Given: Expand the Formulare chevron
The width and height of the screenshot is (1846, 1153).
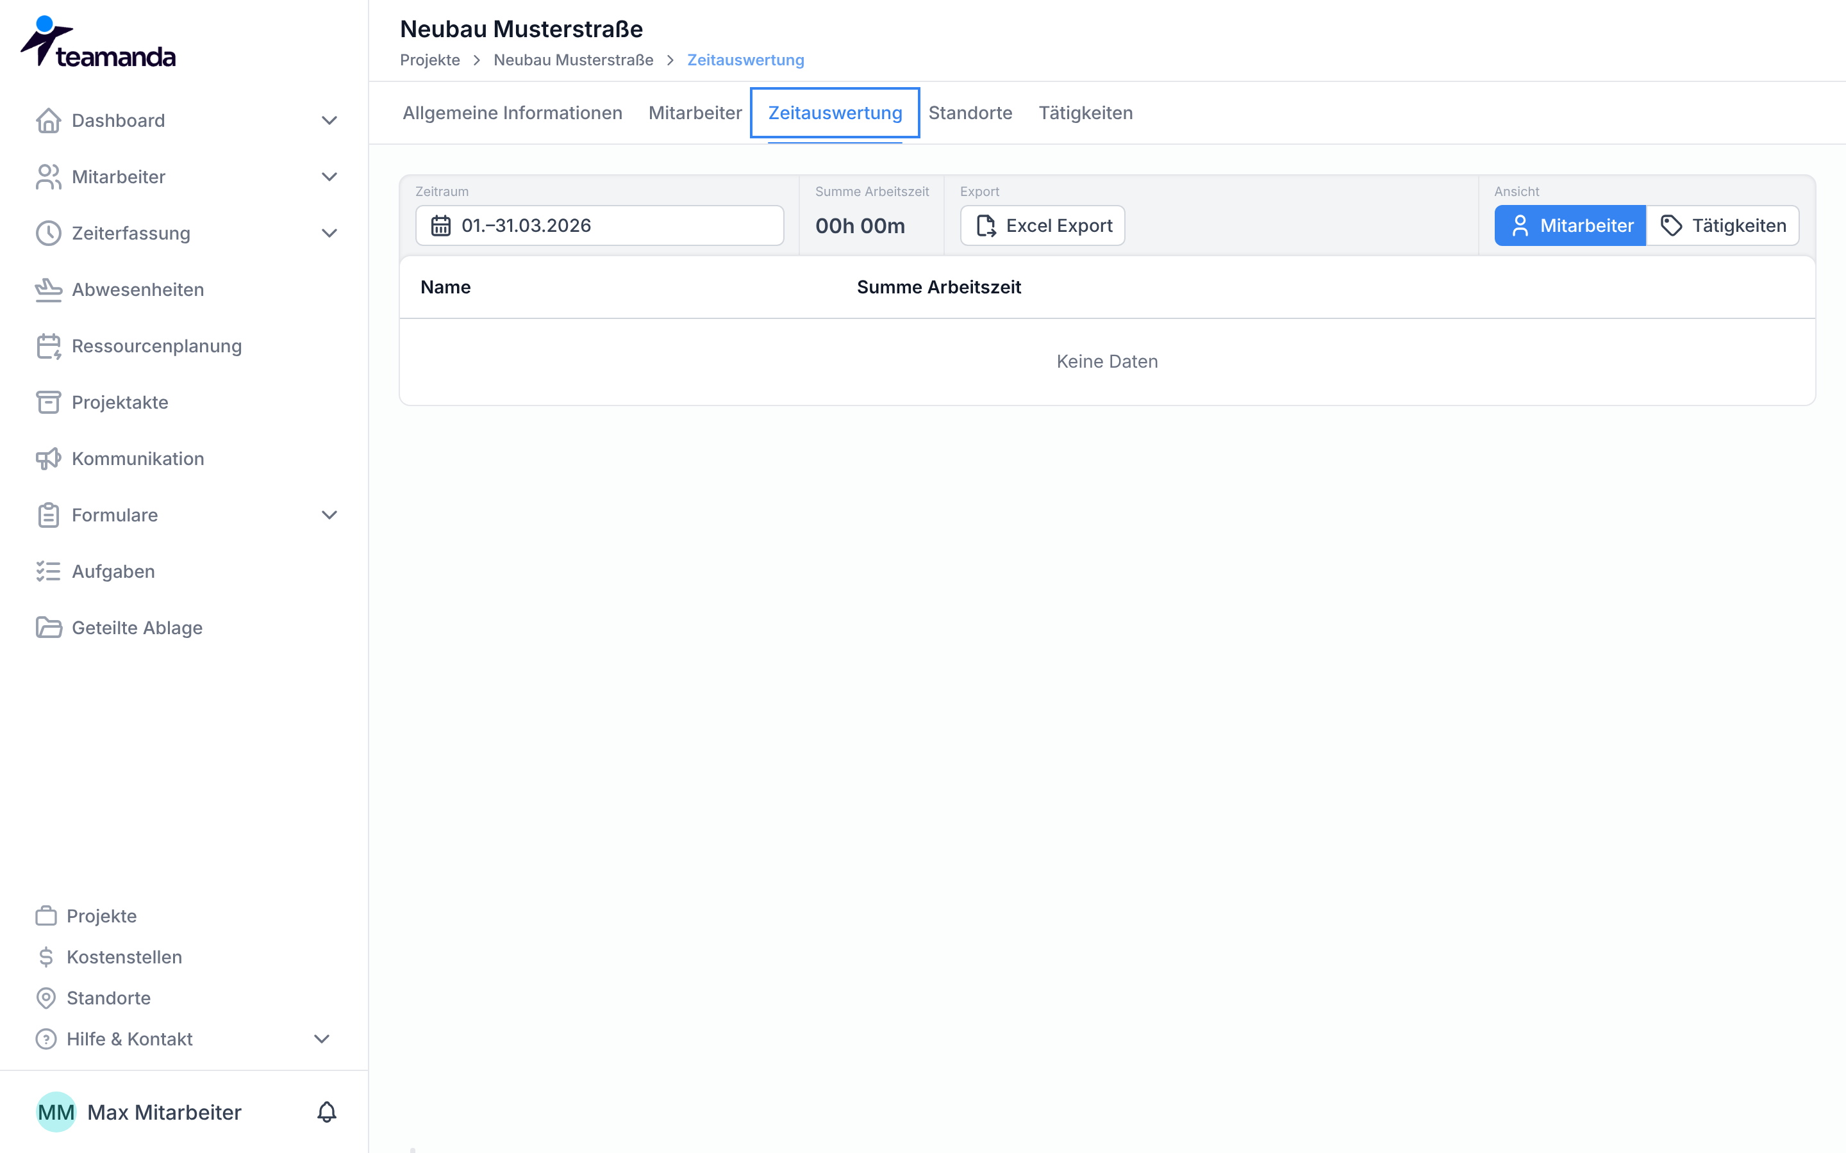Looking at the screenshot, I should (329, 516).
